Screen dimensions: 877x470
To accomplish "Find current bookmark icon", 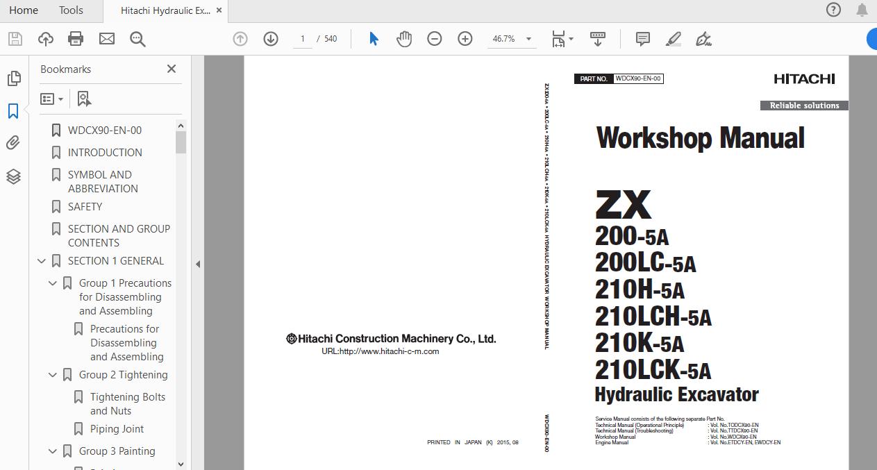I will tap(84, 99).
